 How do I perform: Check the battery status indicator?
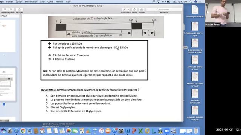click(x=166, y=1)
